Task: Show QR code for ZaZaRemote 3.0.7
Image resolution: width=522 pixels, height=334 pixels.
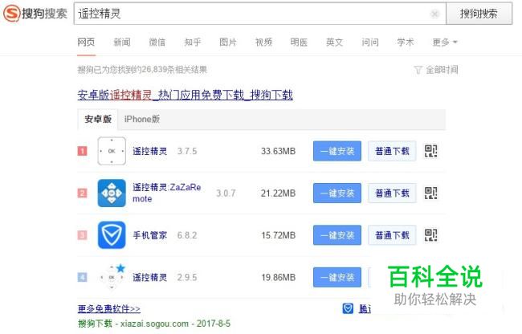Action: tap(430, 193)
